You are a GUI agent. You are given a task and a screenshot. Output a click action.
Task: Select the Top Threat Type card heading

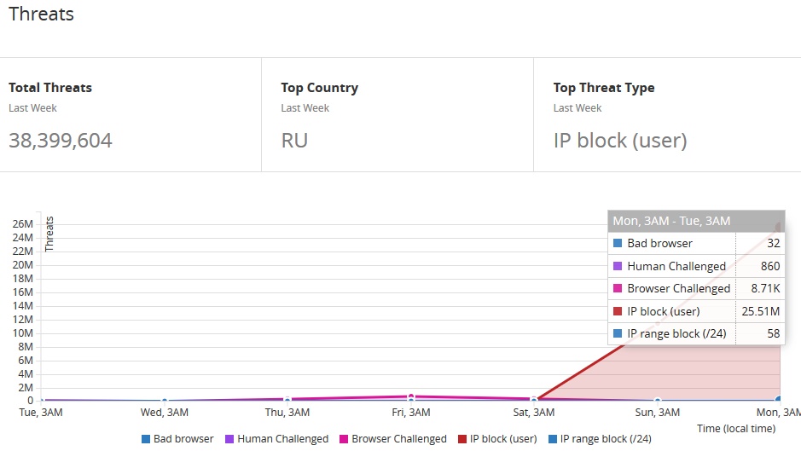pos(604,88)
